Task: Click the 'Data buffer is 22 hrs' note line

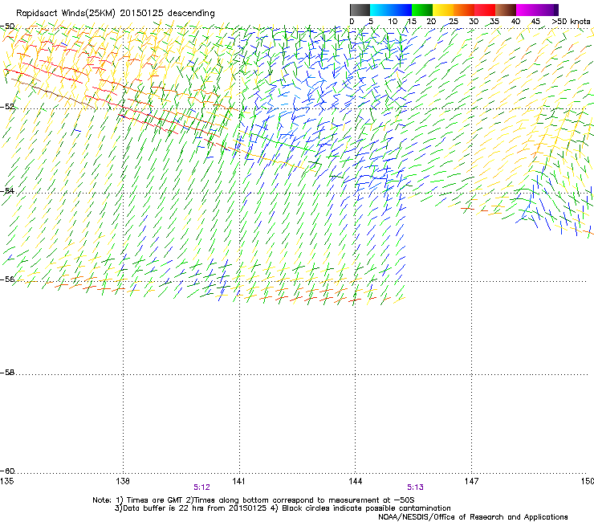Action: 283,508
